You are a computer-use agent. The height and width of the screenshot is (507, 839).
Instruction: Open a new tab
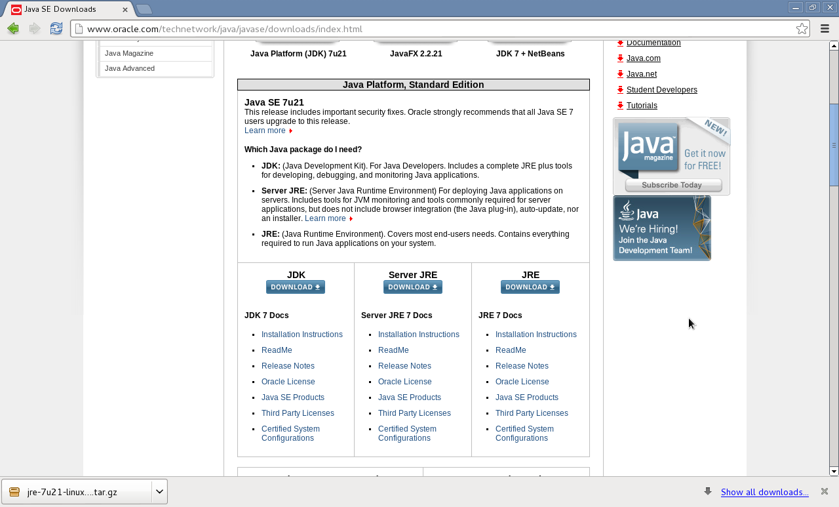pyautogui.click(x=144, y=9)
